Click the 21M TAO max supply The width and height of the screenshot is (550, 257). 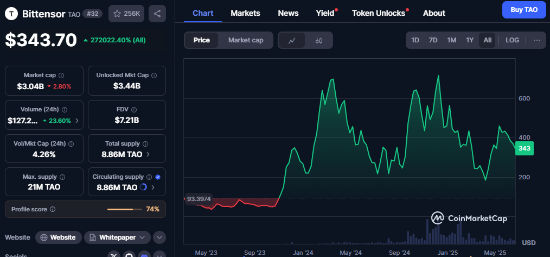click(x=44, y=187)
